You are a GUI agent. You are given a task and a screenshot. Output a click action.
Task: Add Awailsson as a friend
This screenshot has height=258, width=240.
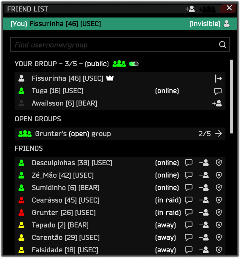pyautogui.click(x=217, y=103)
